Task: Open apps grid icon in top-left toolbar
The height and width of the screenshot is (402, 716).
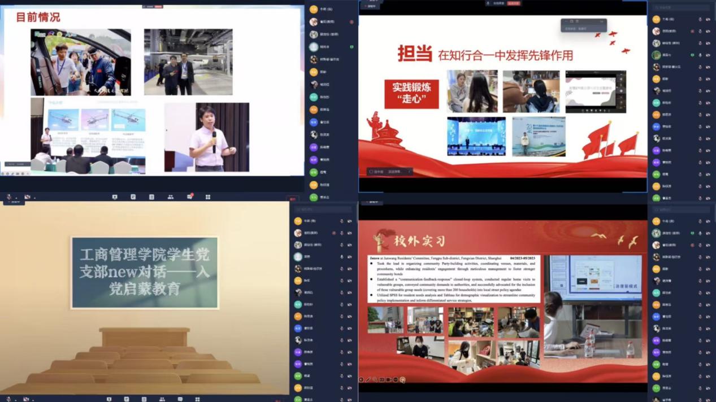Action: [208, 197]
